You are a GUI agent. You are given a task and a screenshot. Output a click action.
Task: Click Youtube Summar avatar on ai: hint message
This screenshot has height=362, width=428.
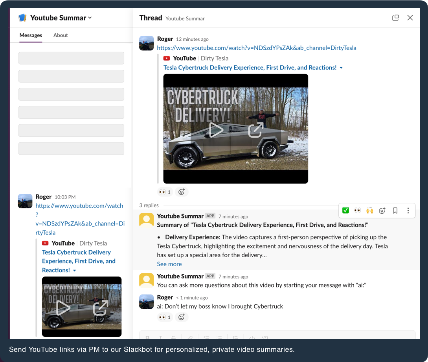pos(147,280)
